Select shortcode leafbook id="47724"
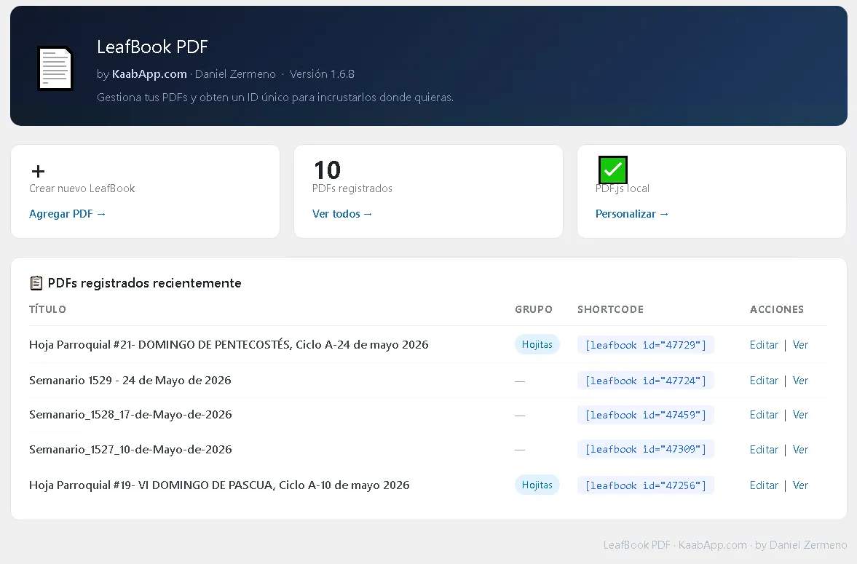 pos(646,381)
